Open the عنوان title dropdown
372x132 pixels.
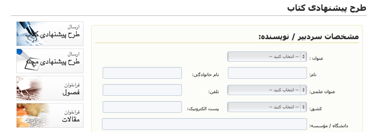[267, 57]
